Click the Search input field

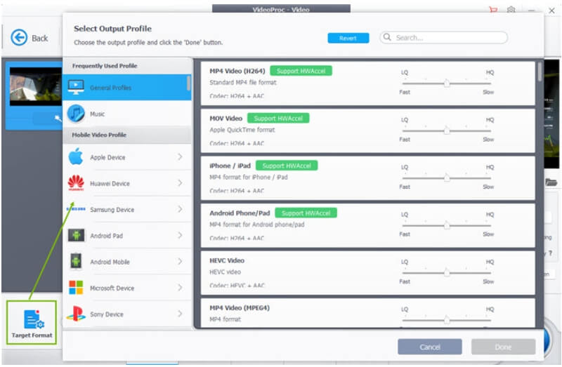coord(443,37)
